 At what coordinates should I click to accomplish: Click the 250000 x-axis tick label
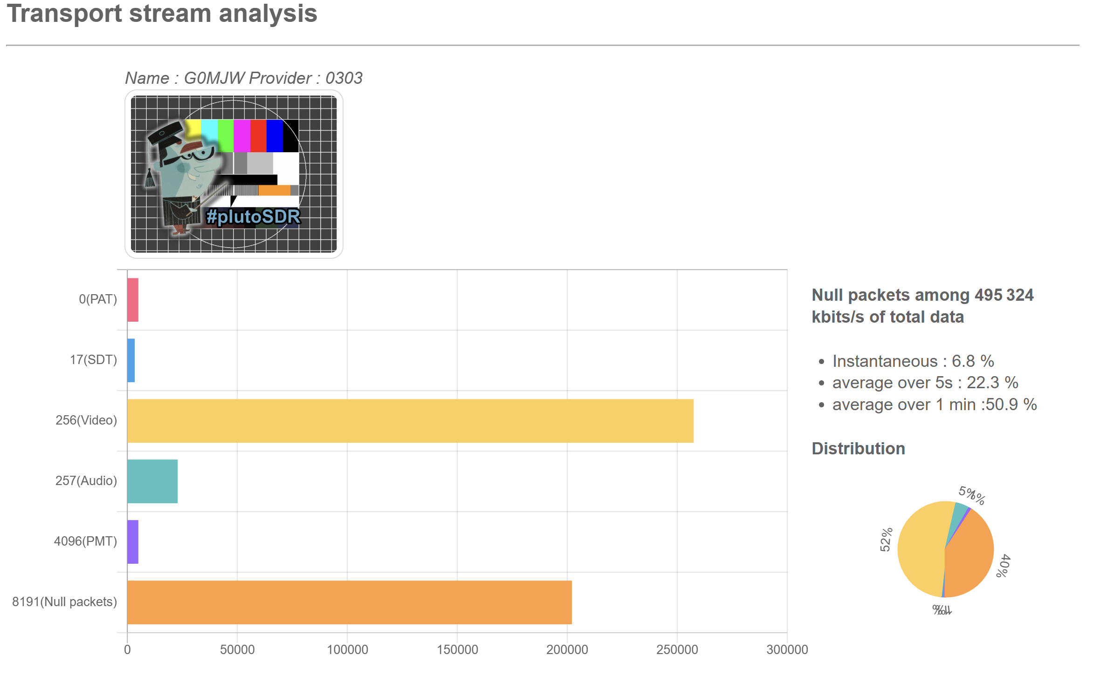[677, 649]
